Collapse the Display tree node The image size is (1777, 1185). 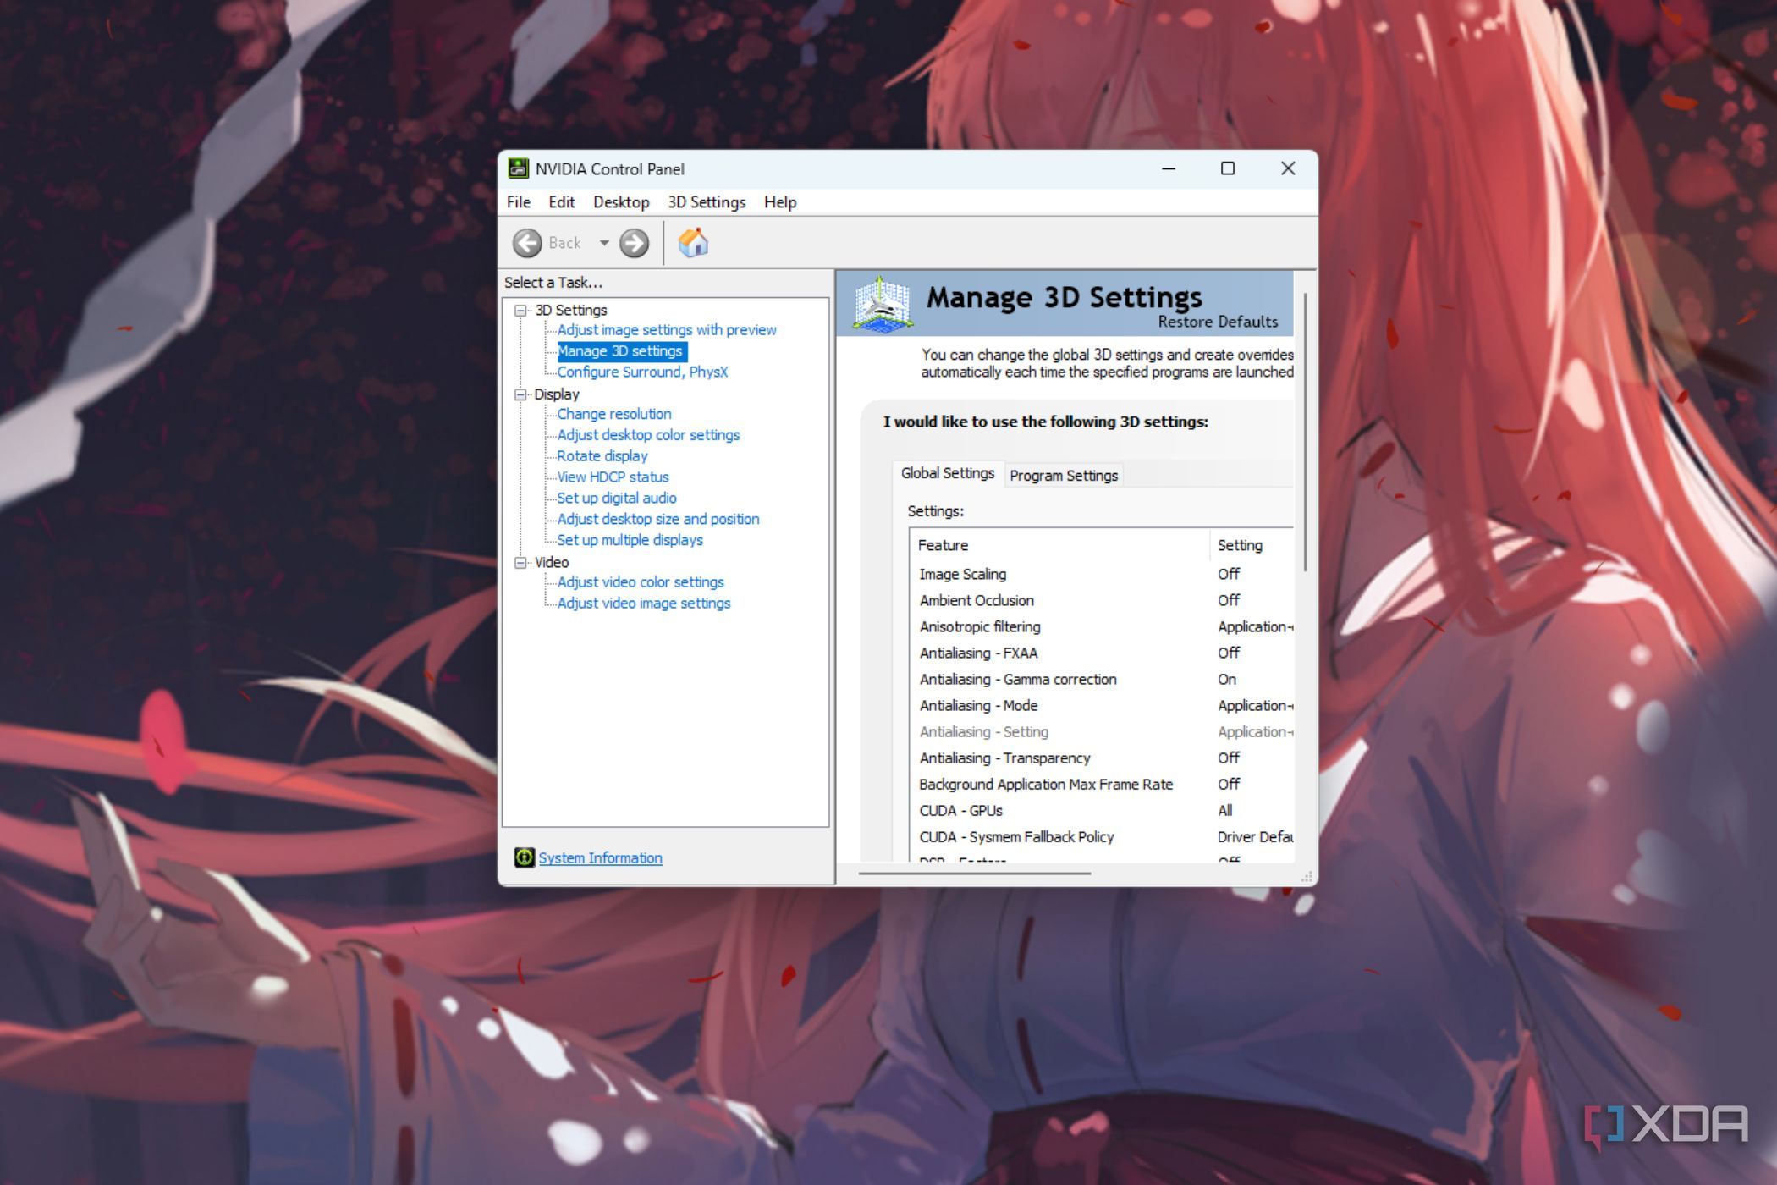tap(521, 394)
